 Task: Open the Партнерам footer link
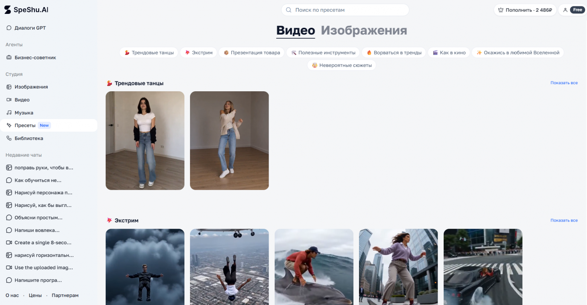click(65, 295)
